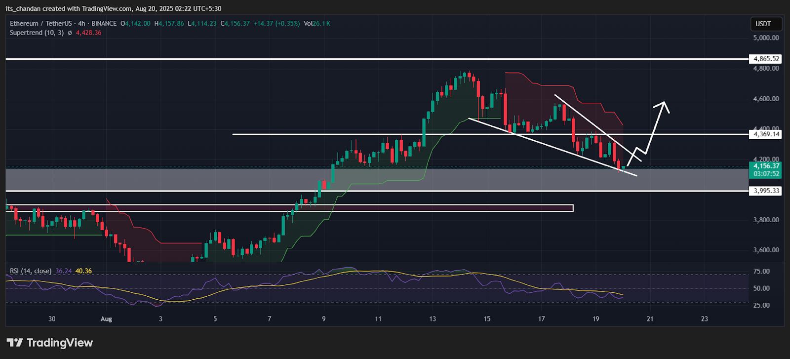
Task: Click the RSI axis label 25.00
Action: click(761, 305)
